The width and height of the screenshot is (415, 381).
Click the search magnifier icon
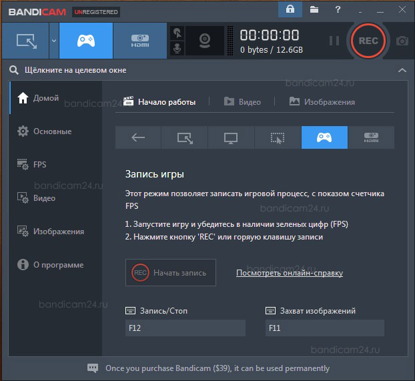[x=14, y=70]
